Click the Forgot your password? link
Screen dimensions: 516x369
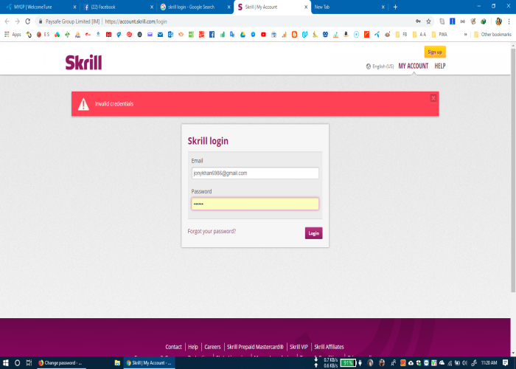pos(212,231)
